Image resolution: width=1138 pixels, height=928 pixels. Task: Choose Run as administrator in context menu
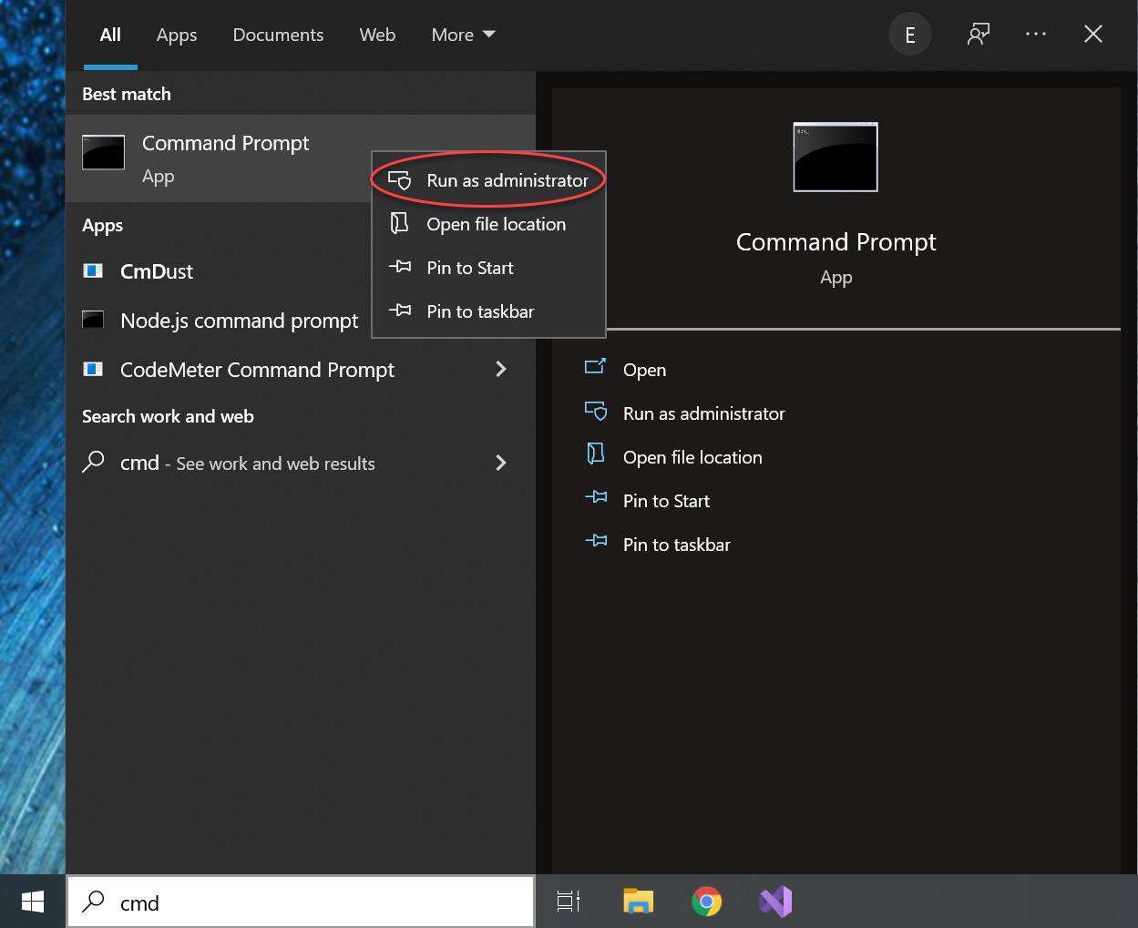point(489,180)
